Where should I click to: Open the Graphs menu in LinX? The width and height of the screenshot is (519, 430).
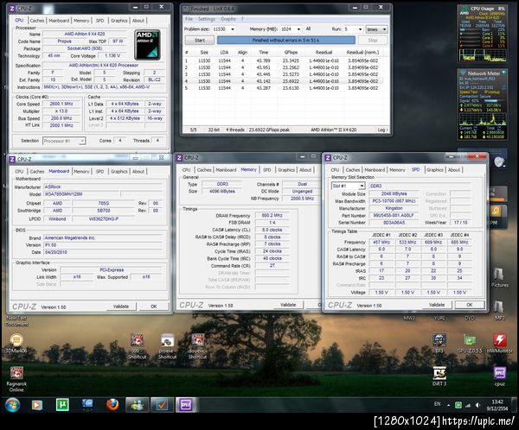[228, 19]
